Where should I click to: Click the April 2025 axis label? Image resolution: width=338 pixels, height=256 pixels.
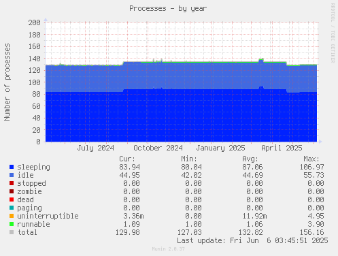coord(282,148)
